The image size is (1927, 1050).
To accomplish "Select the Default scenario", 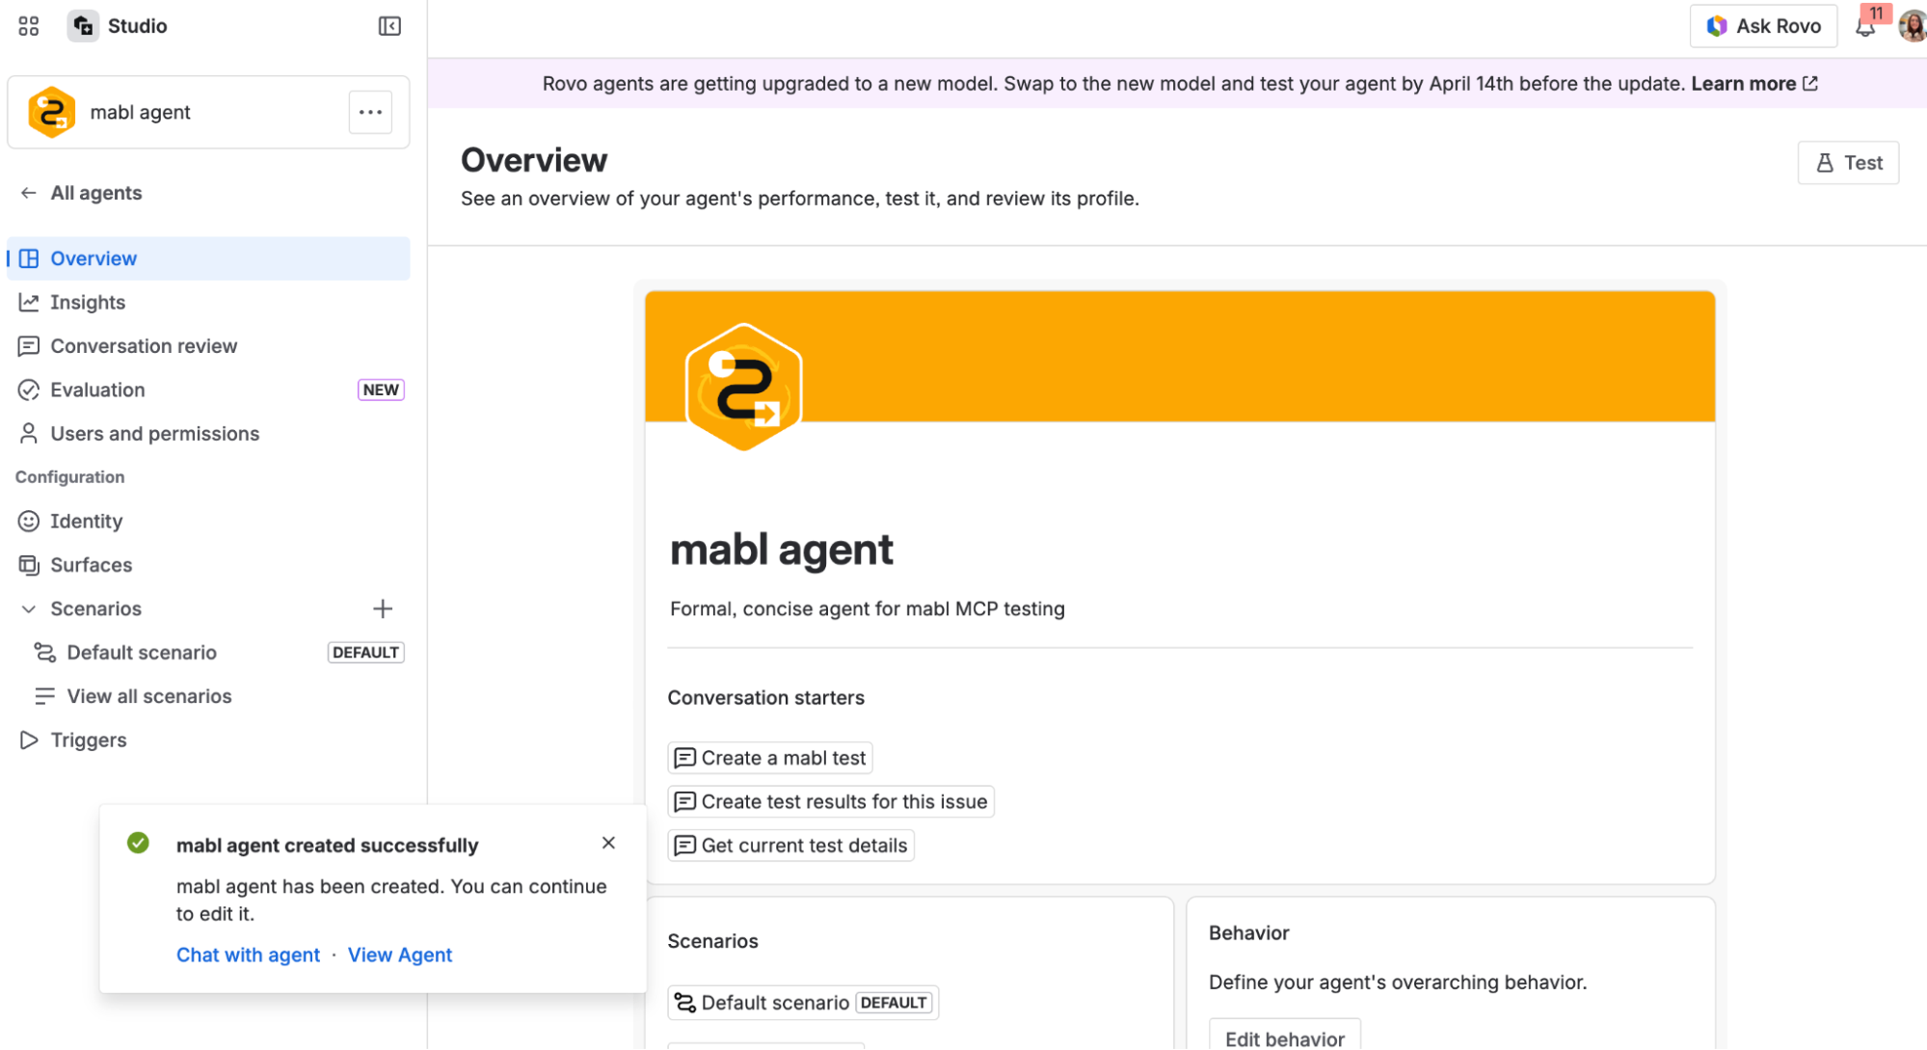I will click(142, 652).
